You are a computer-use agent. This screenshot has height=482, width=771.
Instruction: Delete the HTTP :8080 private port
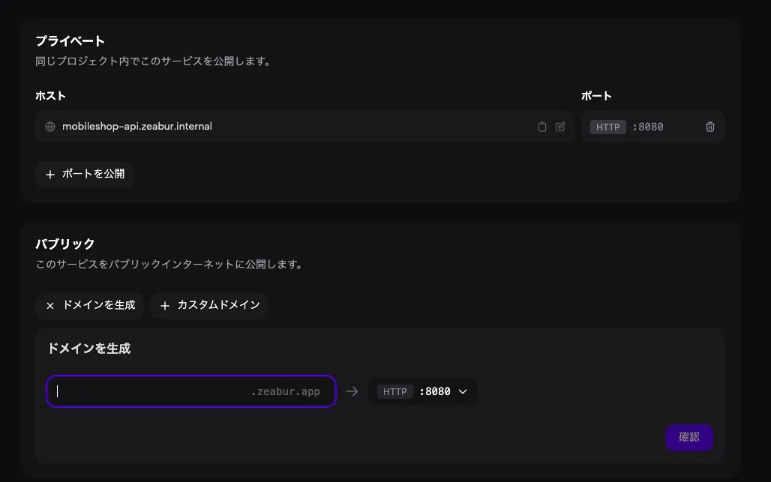710,127
